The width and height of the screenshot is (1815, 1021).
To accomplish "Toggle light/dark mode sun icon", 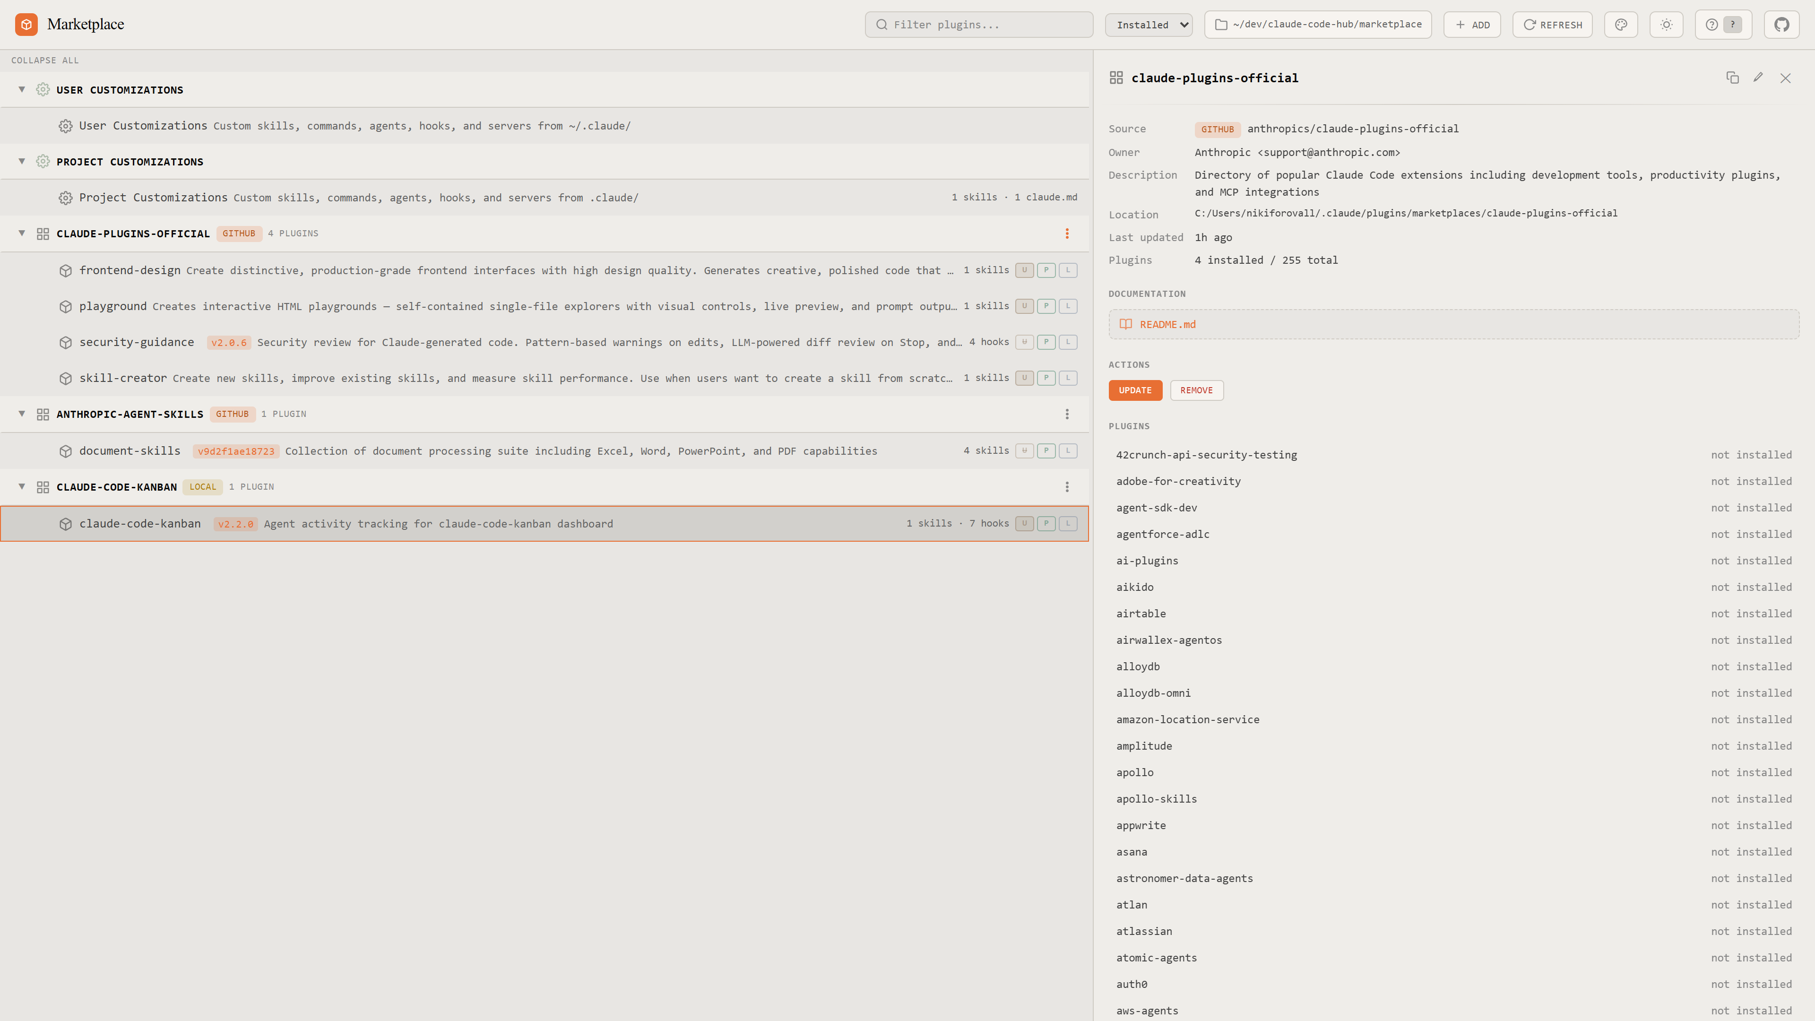I will pyautogui.click(x=1666, y=25).
